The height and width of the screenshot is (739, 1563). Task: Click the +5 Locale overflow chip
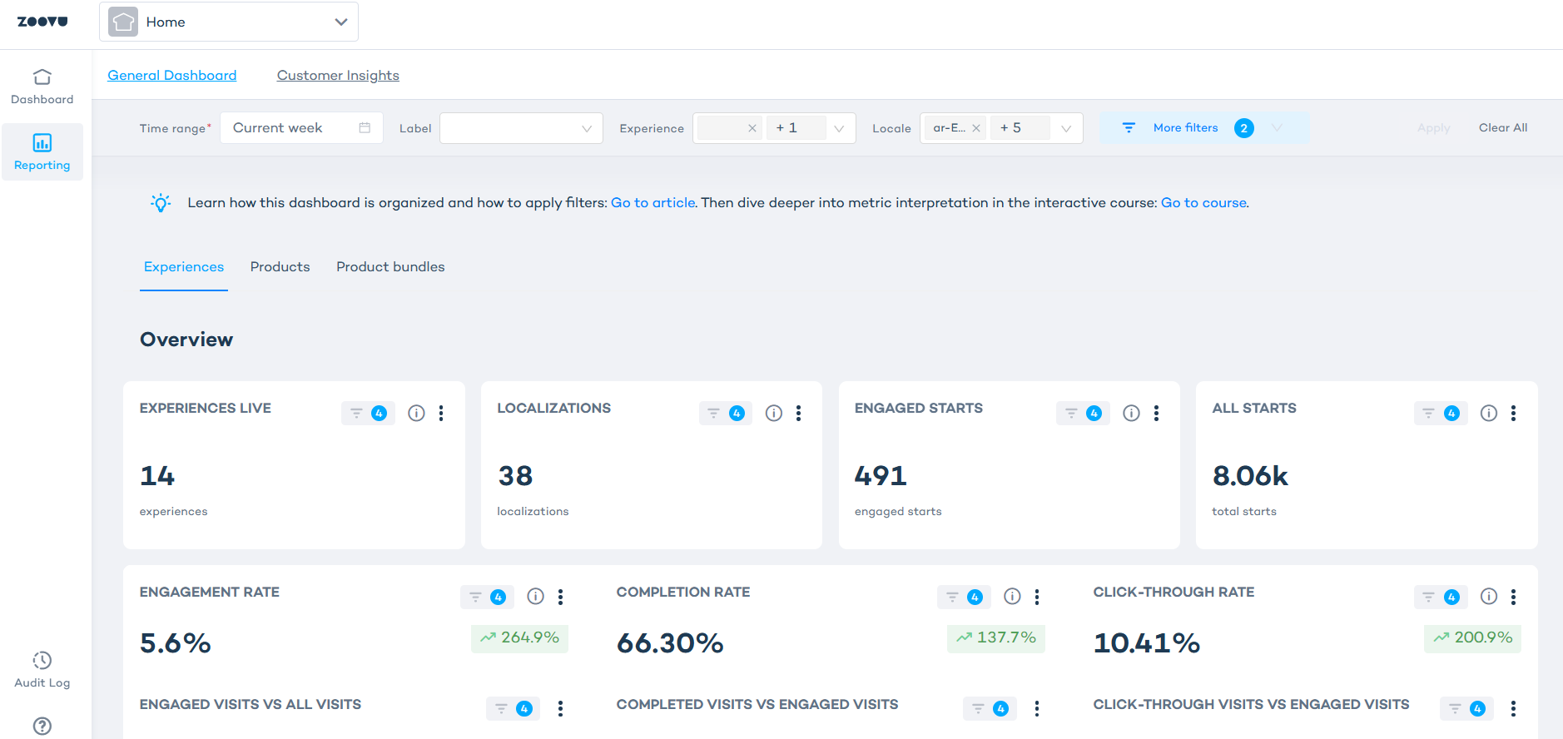click(1020, 127)
